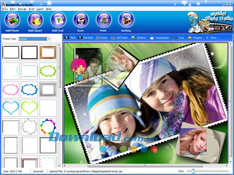Select the thick dark-bordered frame thumbnail
The height and width of the screenshot is (175, 234).
pos(29,52)
